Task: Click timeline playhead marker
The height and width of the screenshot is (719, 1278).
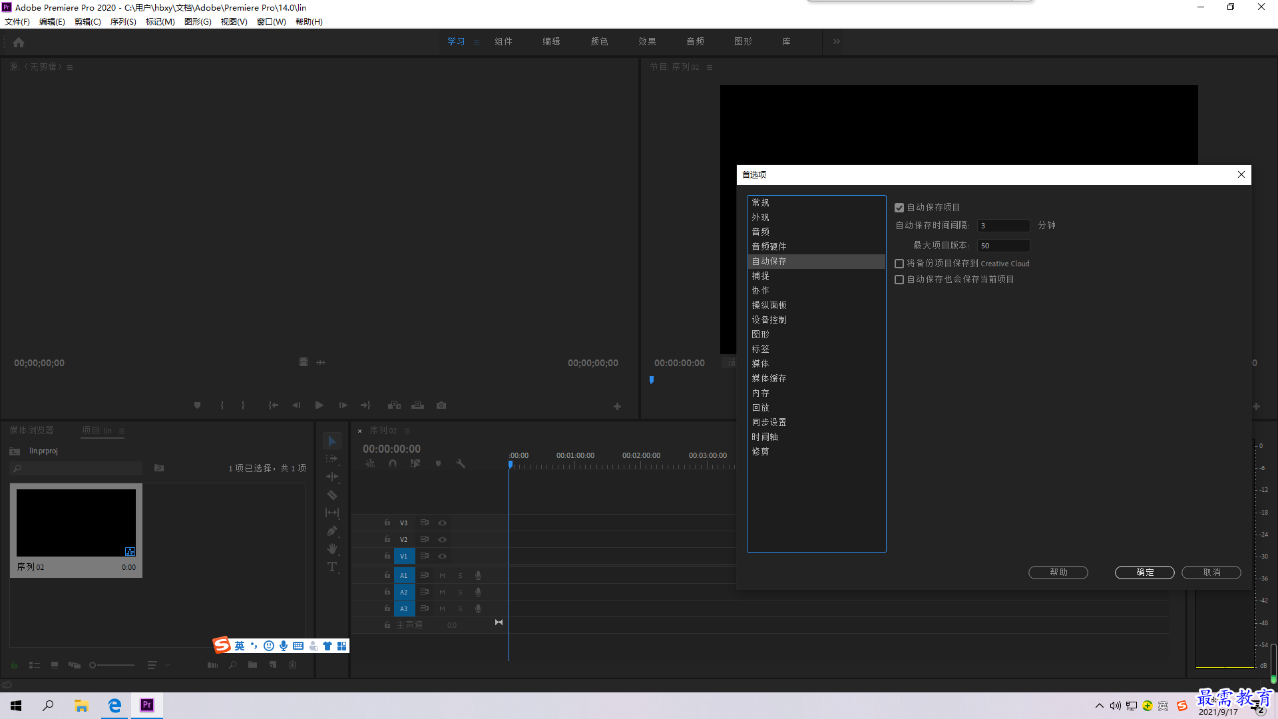Action: point(510,464)
